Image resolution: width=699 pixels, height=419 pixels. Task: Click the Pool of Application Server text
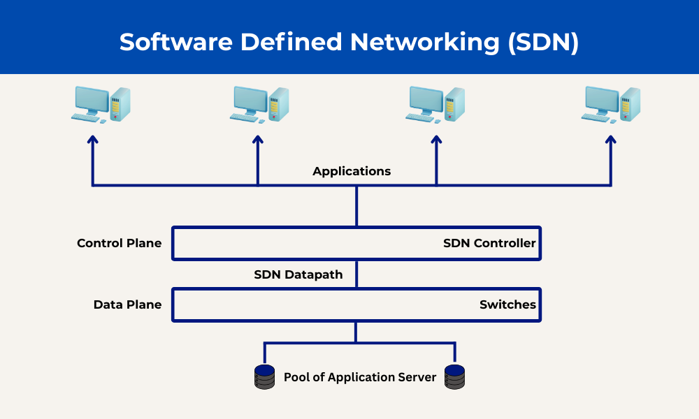point(360,378)
